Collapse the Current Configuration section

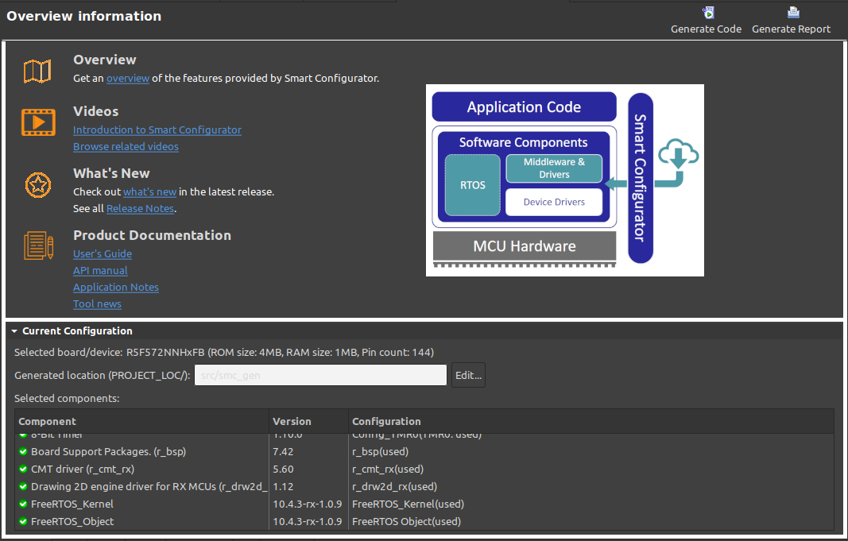(19, 330)
